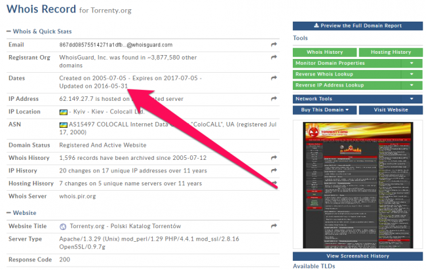Open the Hosting History tool button

391,52
